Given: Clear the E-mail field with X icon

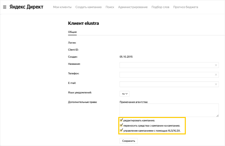Looking at the screenshot, I should 216,84.
